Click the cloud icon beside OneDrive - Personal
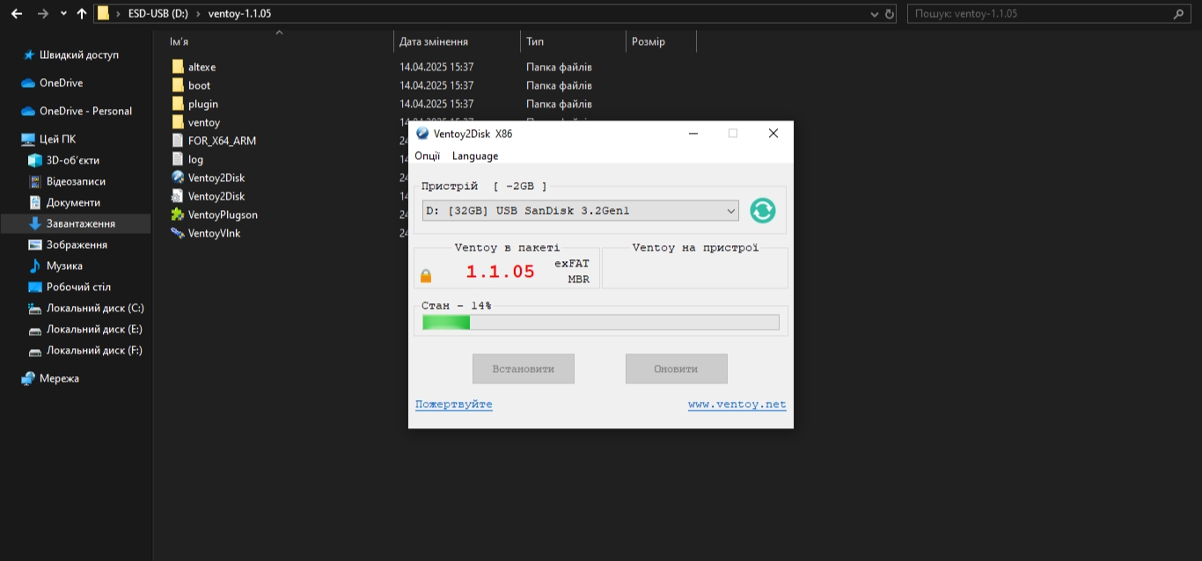Viewport: 1202px width, 561px height. 28,111
